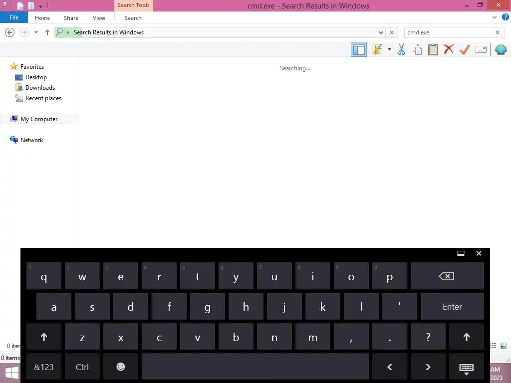Tap the m key on touch keyboard

(x=313, y=337)
